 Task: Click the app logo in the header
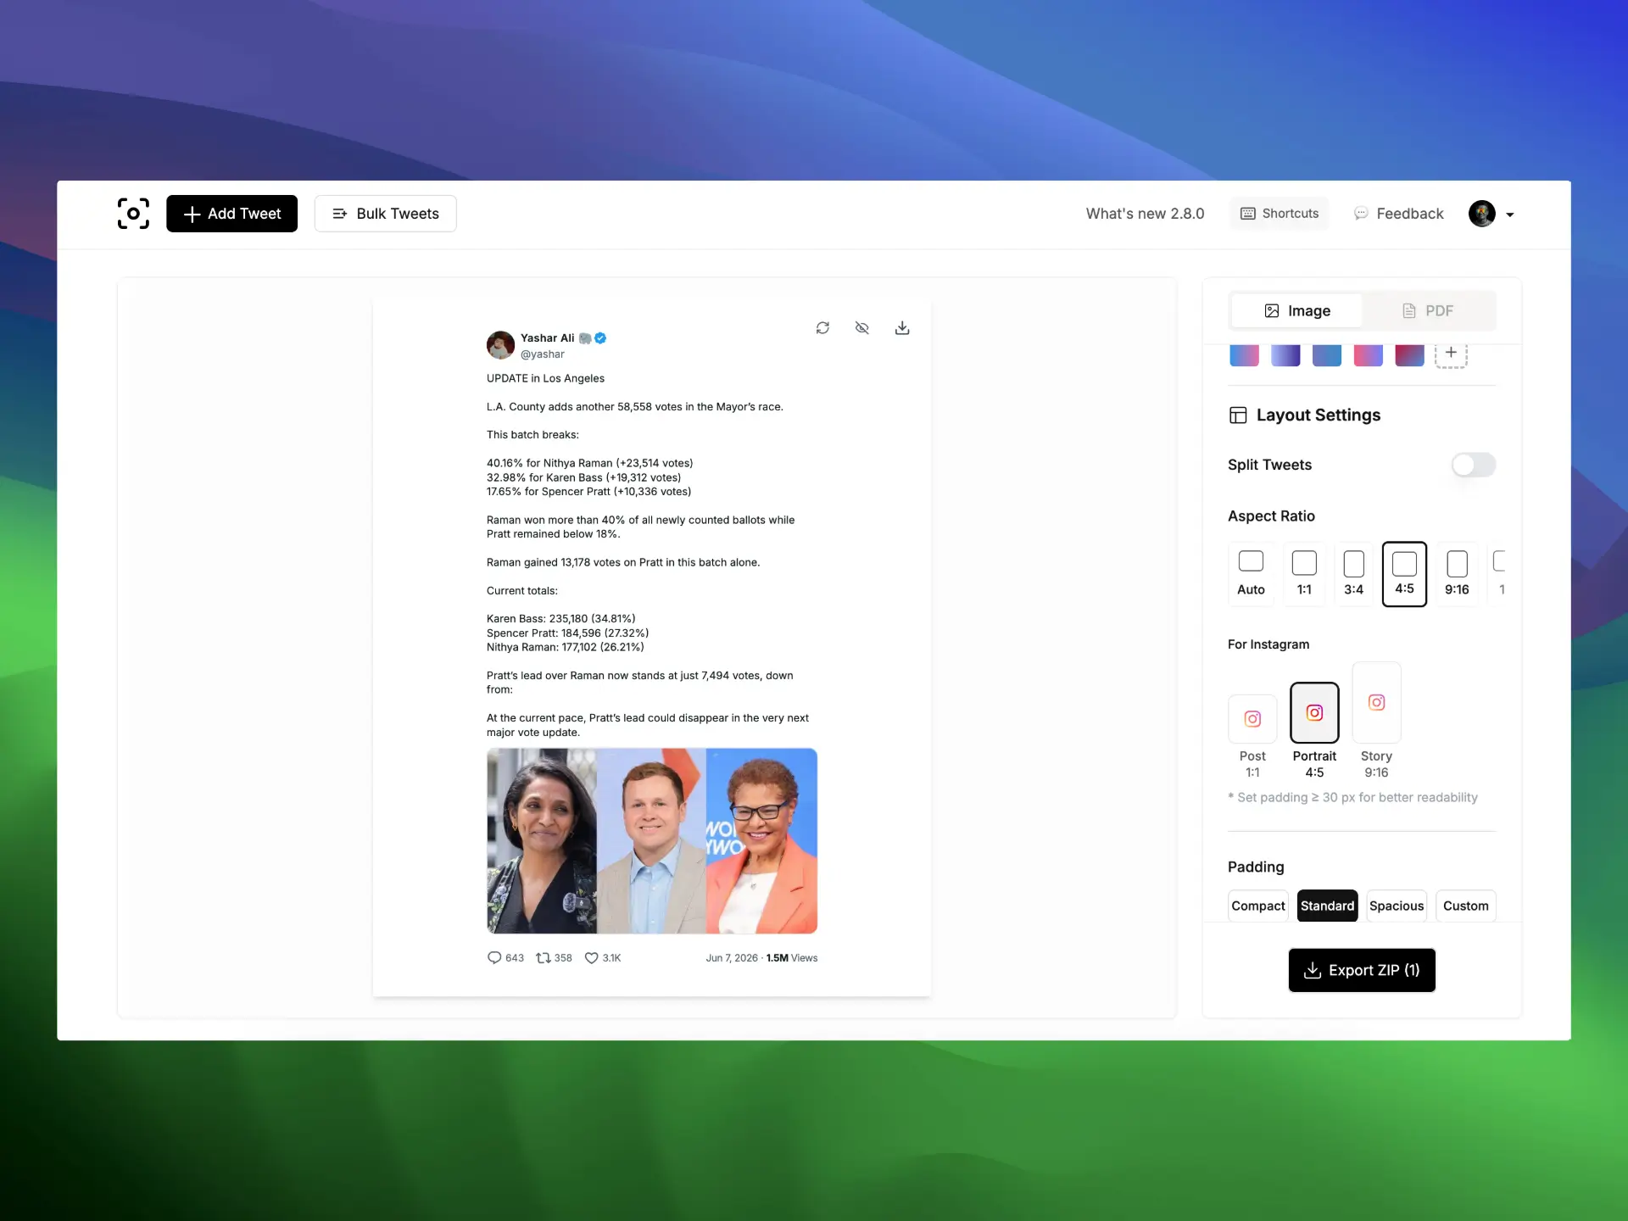click(133, 214)
